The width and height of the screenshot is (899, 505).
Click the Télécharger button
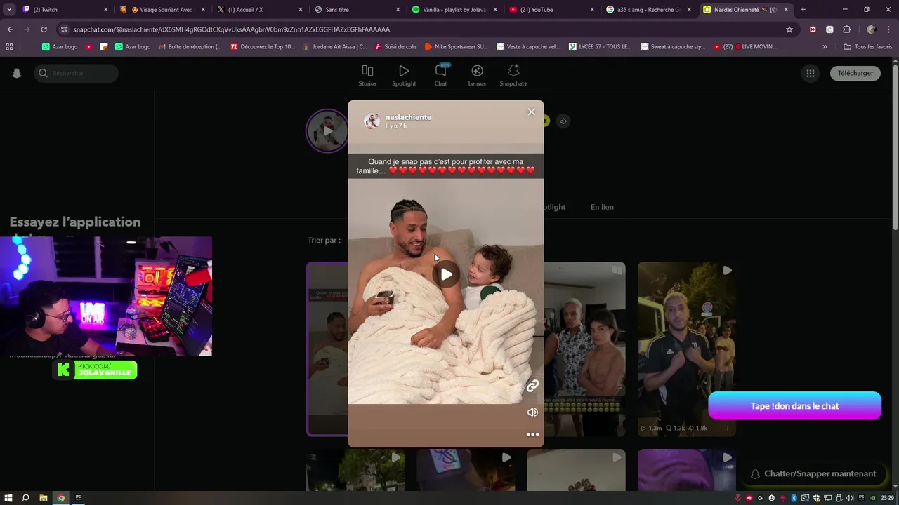point(855,73)
